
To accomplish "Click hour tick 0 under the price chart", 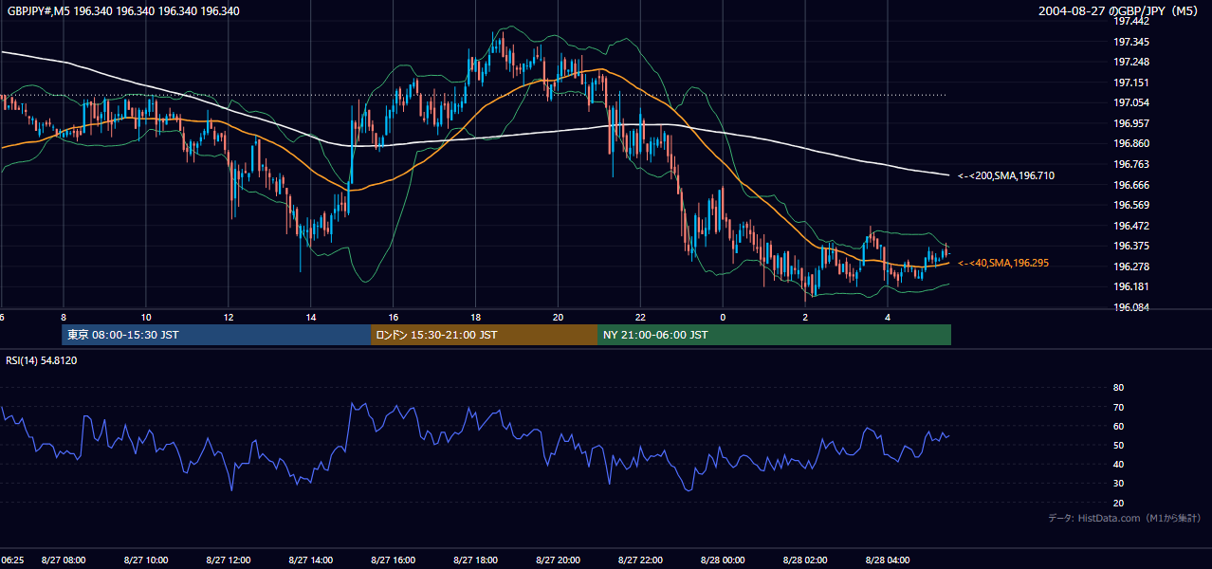I will pyautogui.click(x=723, y=317).
